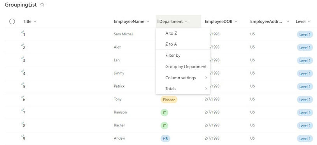Click the Level 1 pill for Sam Michel
The width and height of the screenshot is (317, 145).
[x=305, y=35]
